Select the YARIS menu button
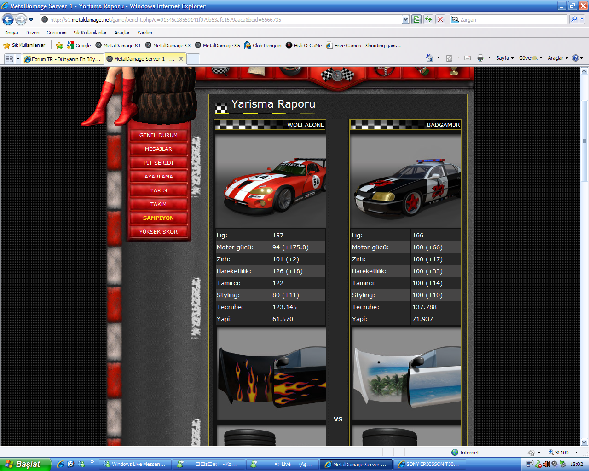 158,190
